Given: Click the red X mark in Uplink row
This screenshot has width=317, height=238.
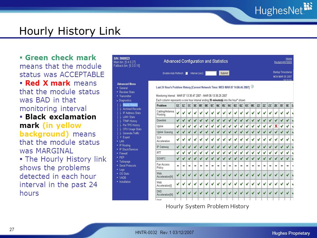Looking at the screenshot, I should [276, 126].
